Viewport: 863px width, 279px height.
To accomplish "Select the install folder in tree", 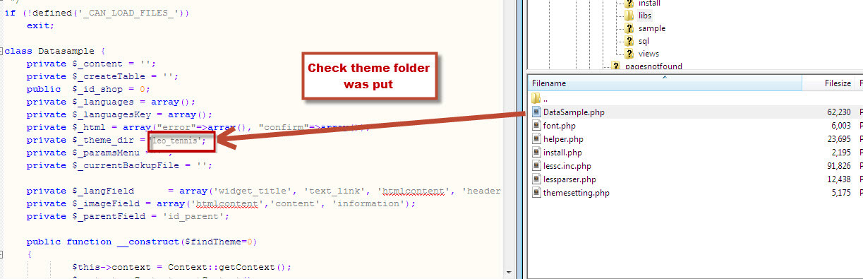I will 649,3.
